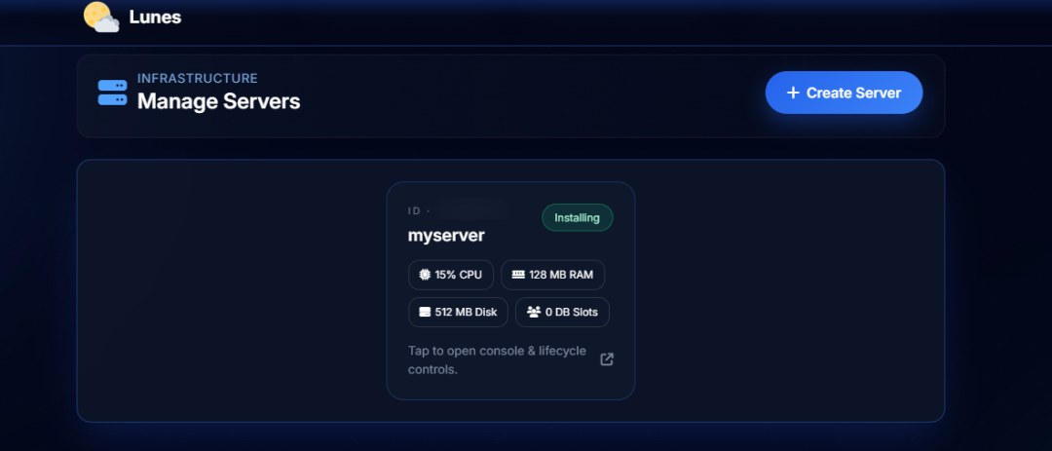Click the plus icon in Create Server
1052x451 pixels.
coord(793,93)
